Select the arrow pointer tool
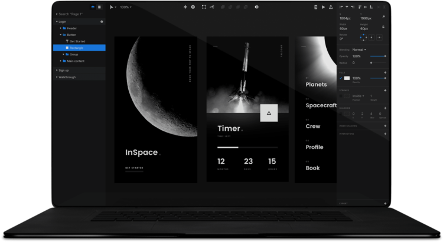 (112, 7)
